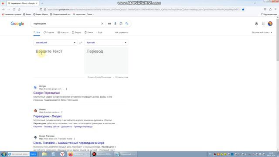Open the on-screen keyboard icon in search box
Screen dimensions: 279x157
[109, 24]
